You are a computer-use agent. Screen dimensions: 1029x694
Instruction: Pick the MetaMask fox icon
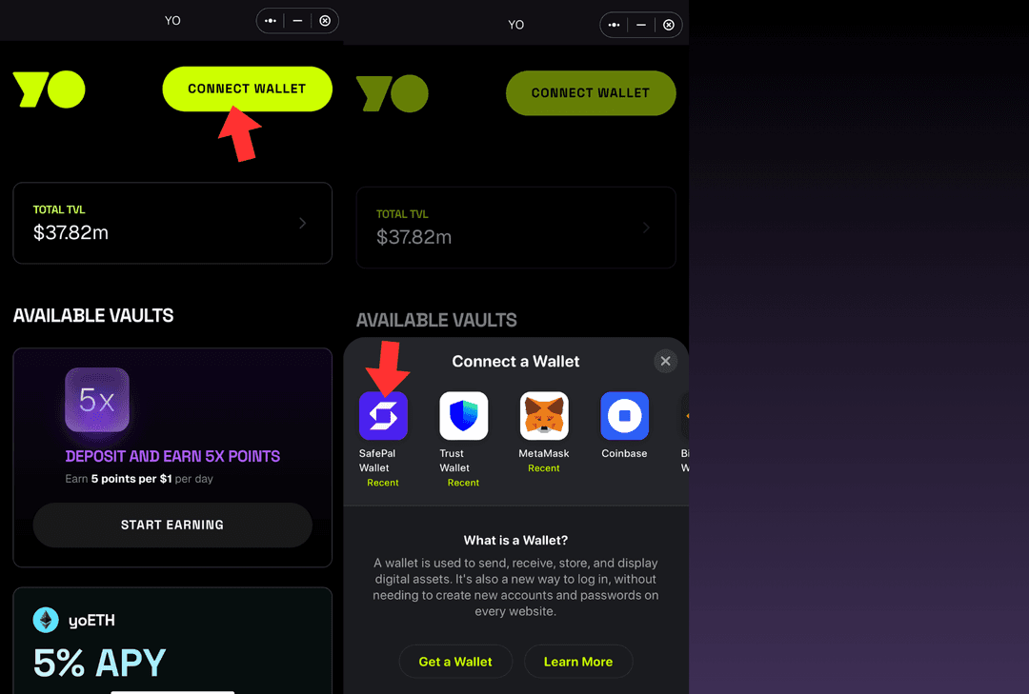(544, 416)
